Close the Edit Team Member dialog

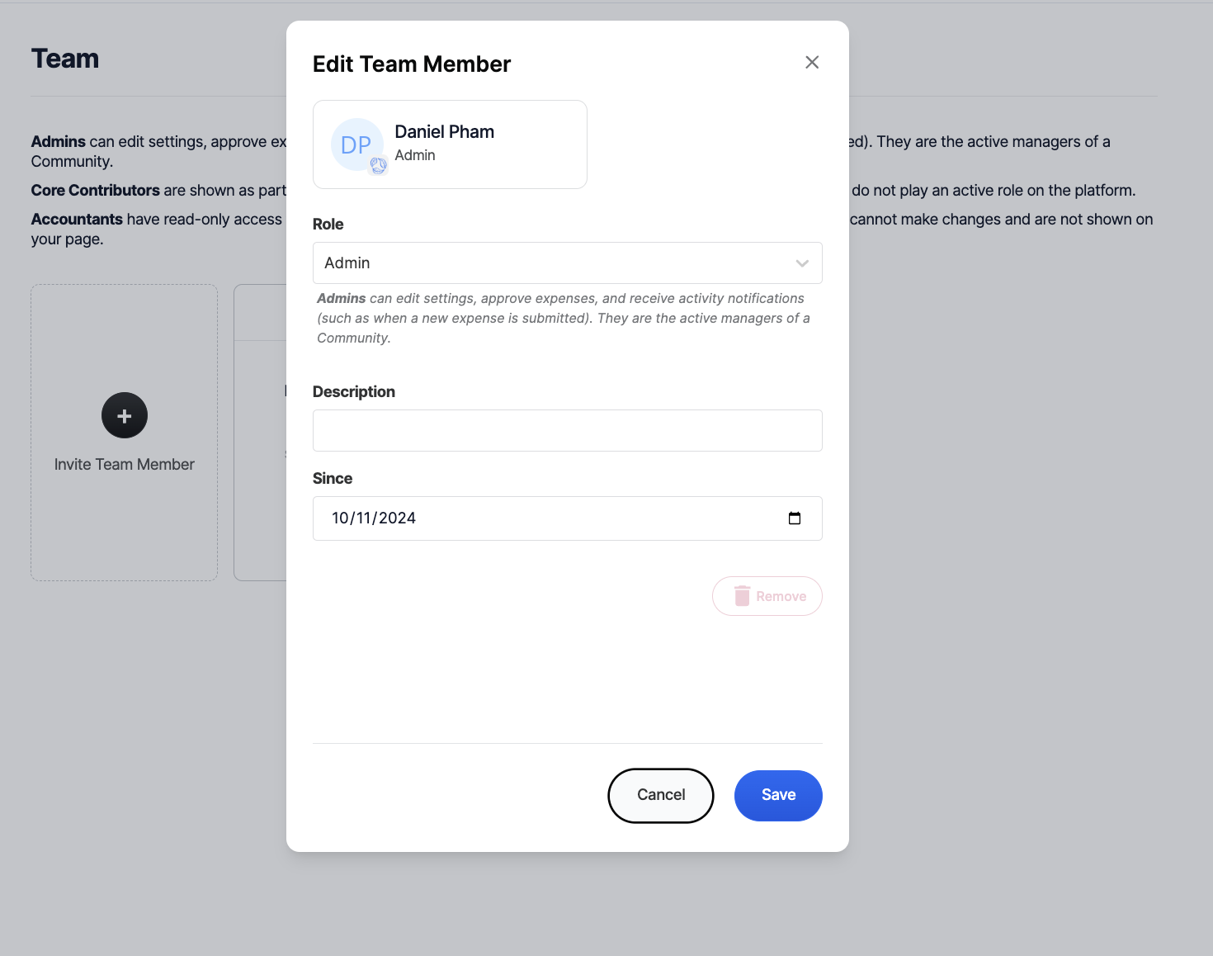pyautogui.click(x=812, y=63)
